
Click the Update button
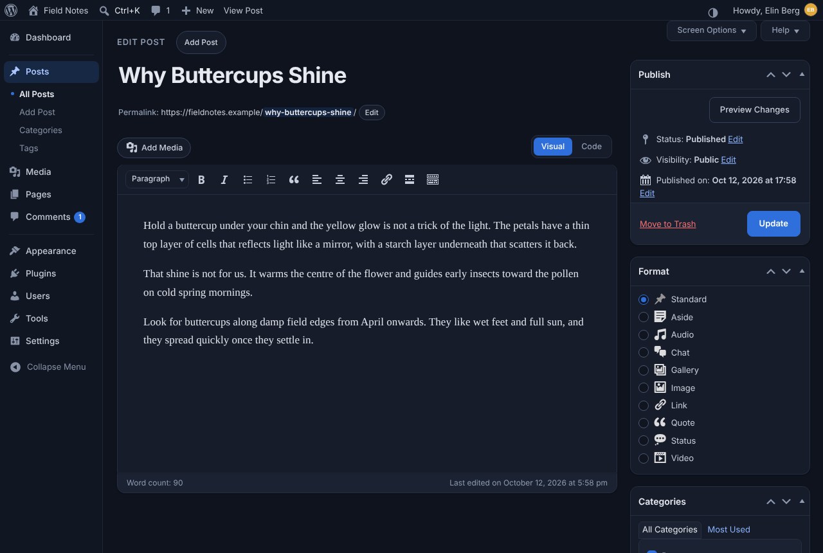773,224
